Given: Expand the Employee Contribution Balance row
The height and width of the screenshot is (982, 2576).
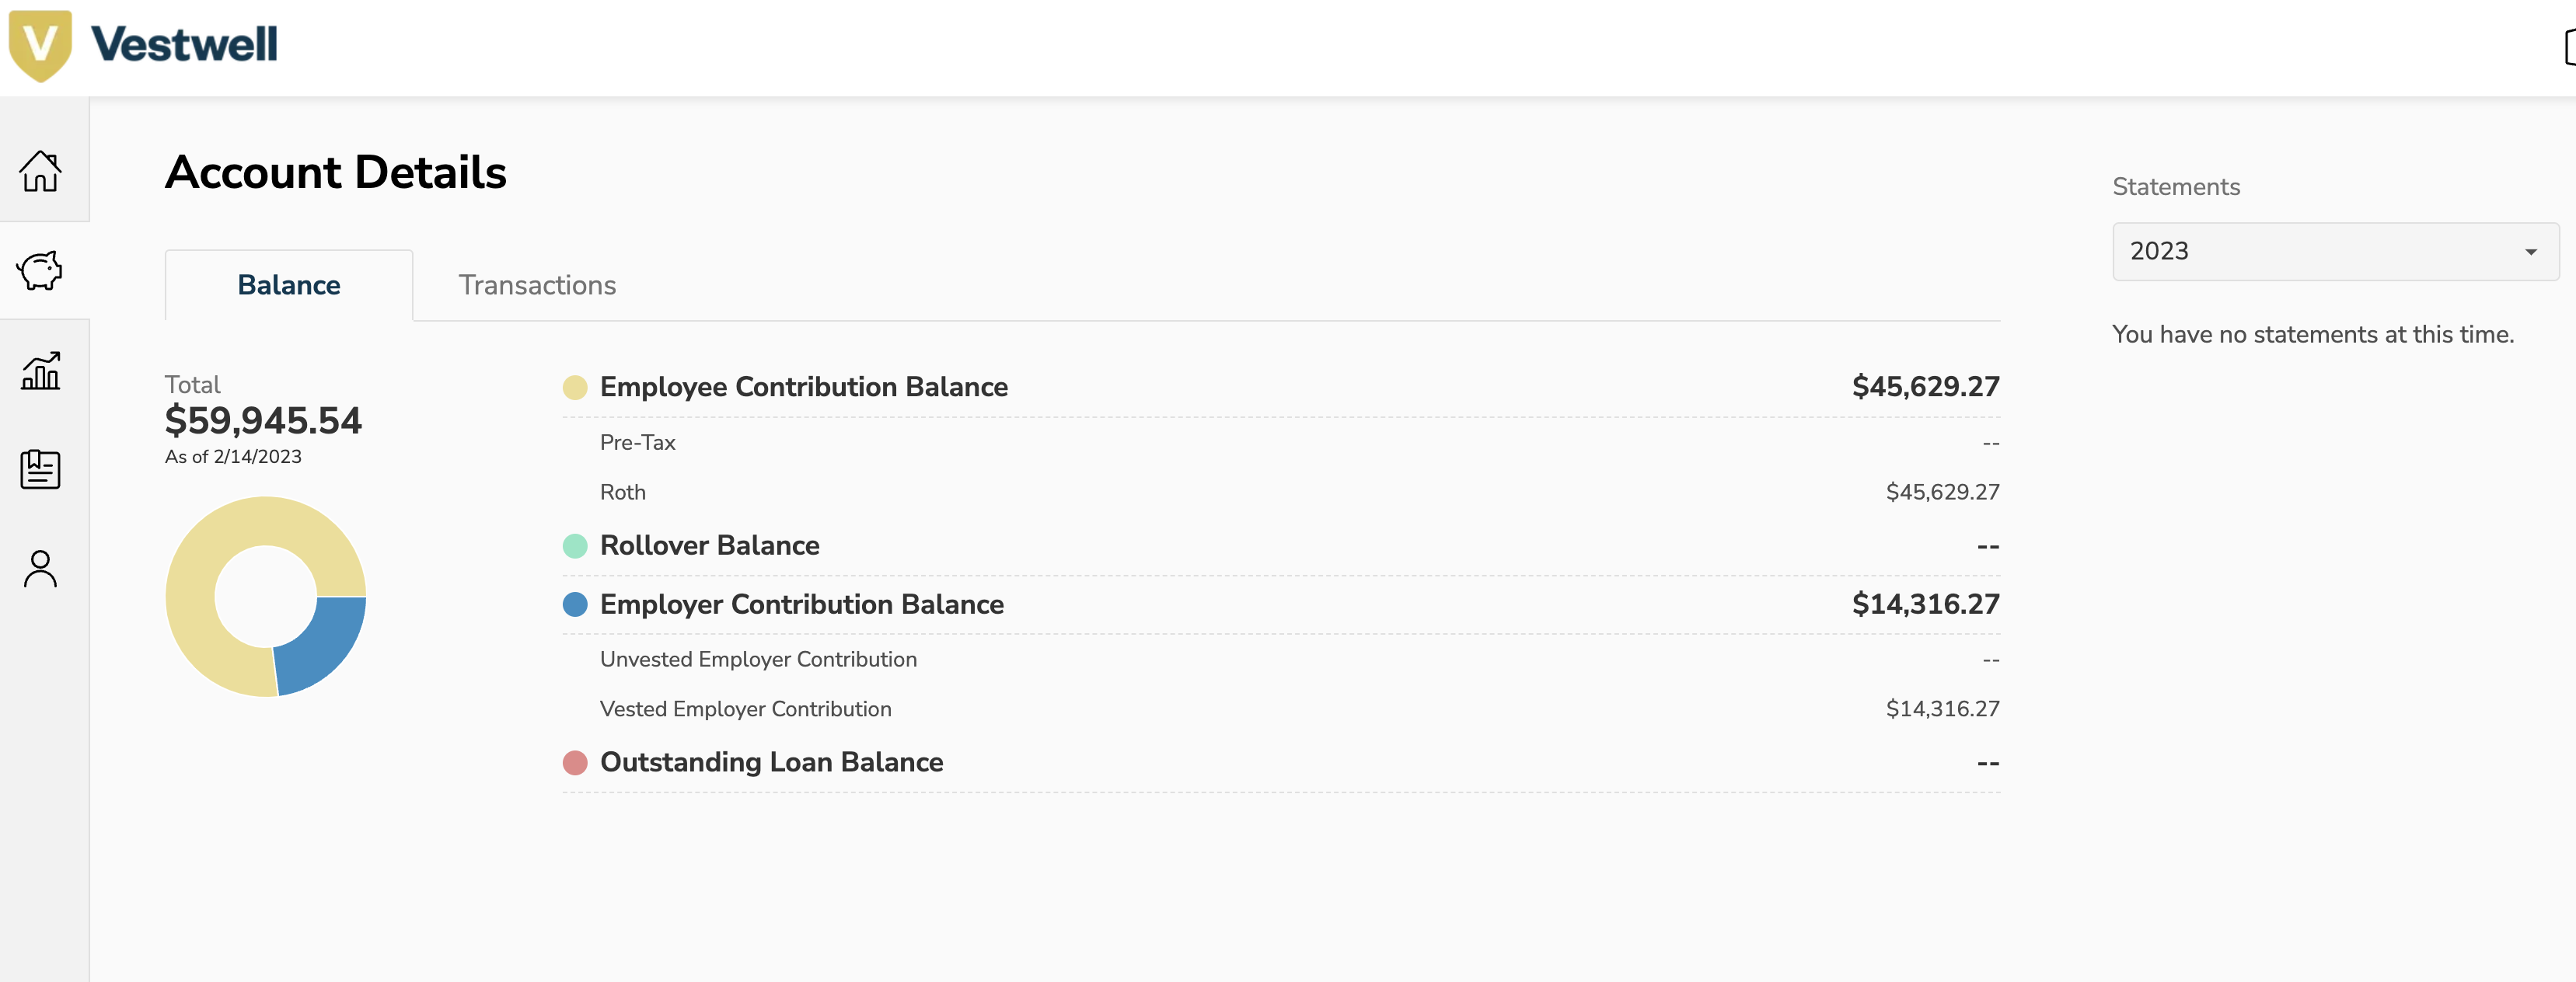Looking at the screenshot, I should (803, 388).
